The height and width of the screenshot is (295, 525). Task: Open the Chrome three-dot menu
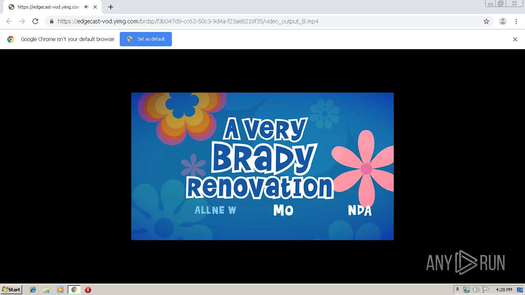point(516,21)
